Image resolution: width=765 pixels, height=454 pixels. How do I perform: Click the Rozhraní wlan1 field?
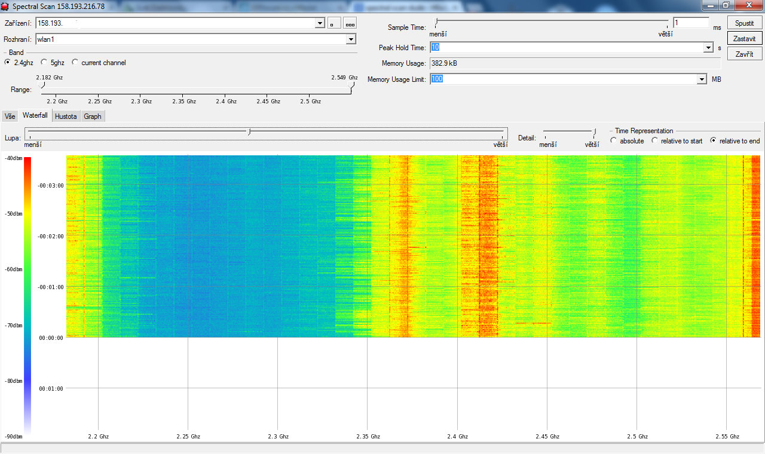(x=191, y=39)
